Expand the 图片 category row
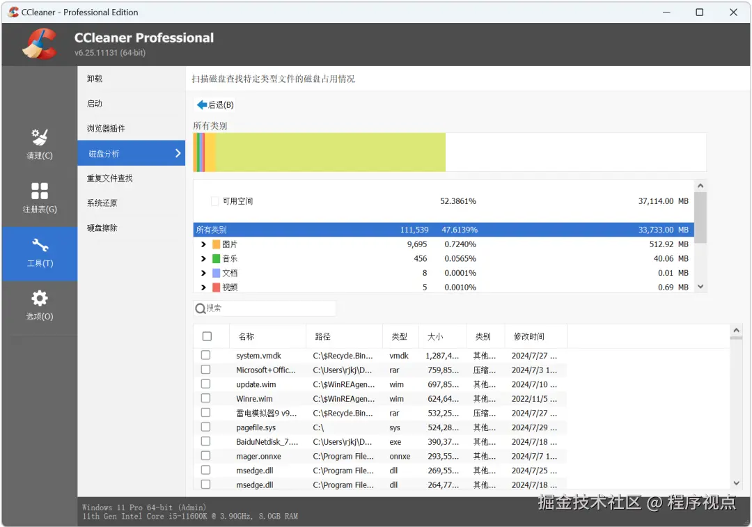 click(203, 244)
